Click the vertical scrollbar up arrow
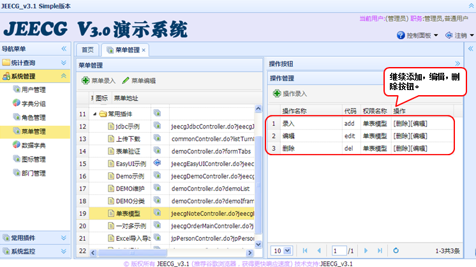Screen dimensions: 476x267 click(258, 109)
